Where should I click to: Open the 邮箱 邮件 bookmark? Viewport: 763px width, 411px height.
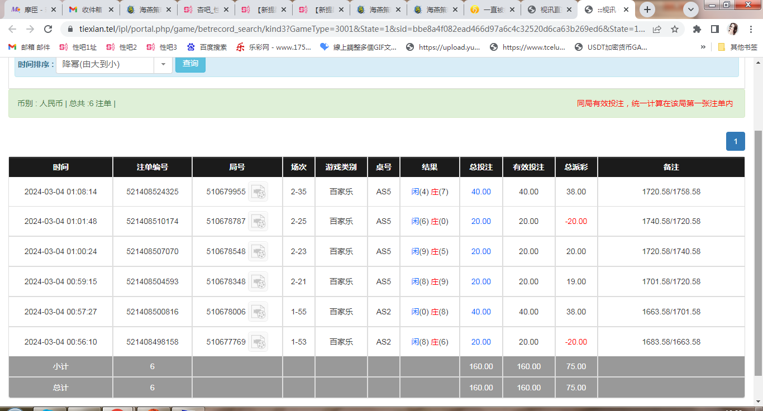tap(29, 47)
